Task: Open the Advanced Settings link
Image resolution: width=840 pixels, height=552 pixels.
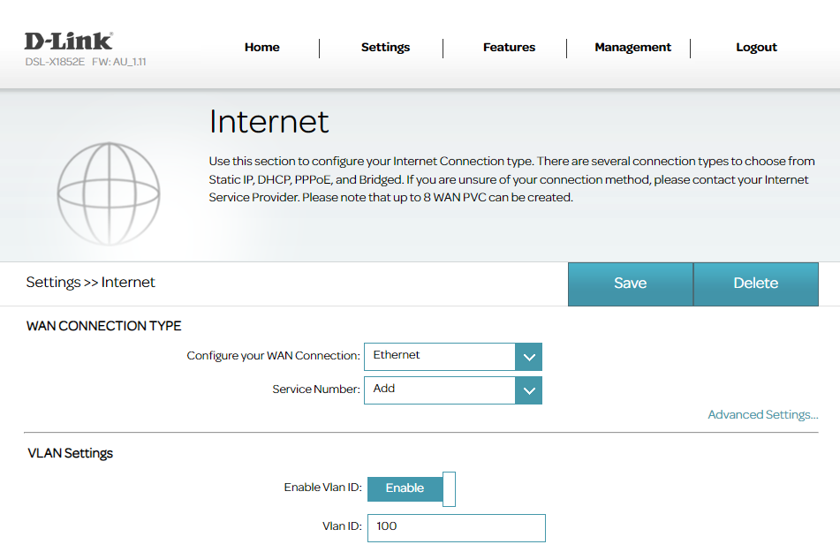Action: pos(763,414)
